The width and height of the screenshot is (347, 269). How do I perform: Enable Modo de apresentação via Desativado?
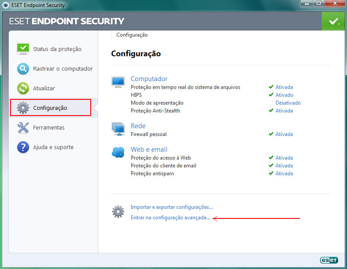(288, 103)
